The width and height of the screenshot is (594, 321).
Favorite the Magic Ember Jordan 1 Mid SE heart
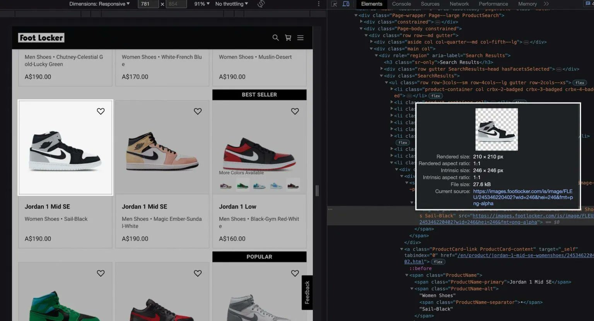[x=198, y=111]
